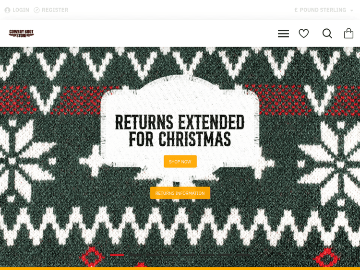Image resolution: width=360 pixels, height=270 pixels.
Task: Open the shopping bag cart
Action: point(348,33)
